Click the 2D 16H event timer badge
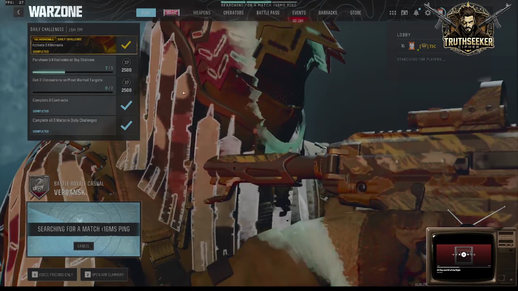 (298, 21)
